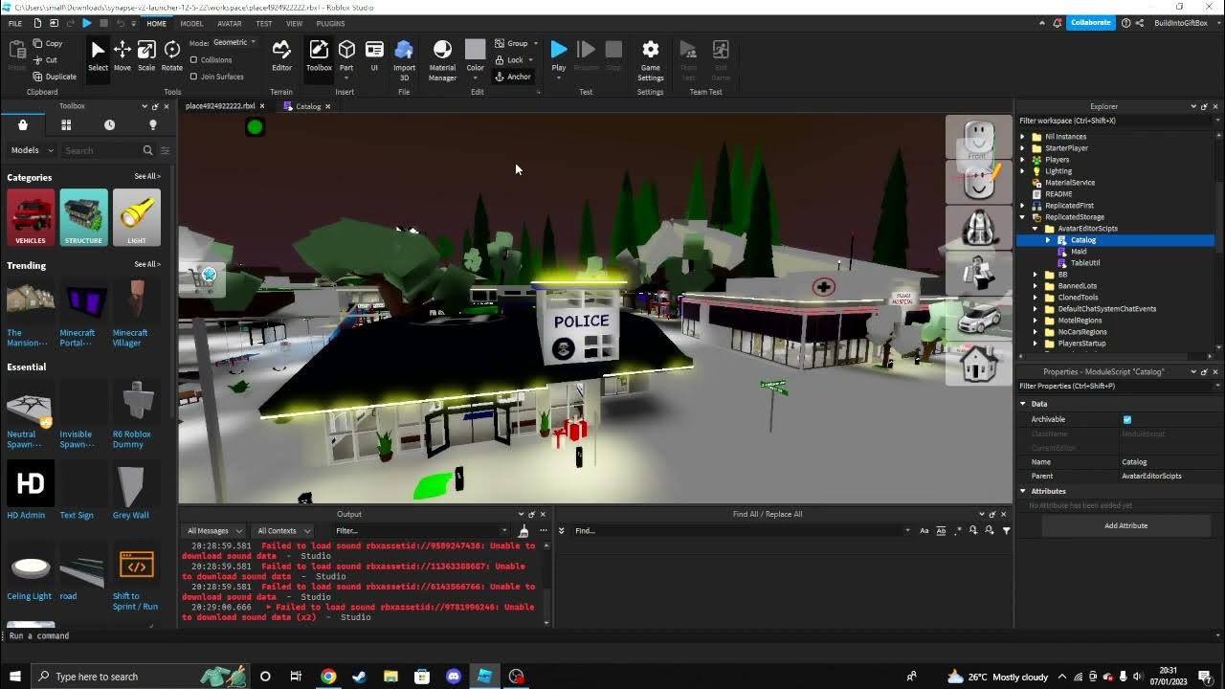
Task: Expand the BannedLots folder
Action: [1036, 286]
